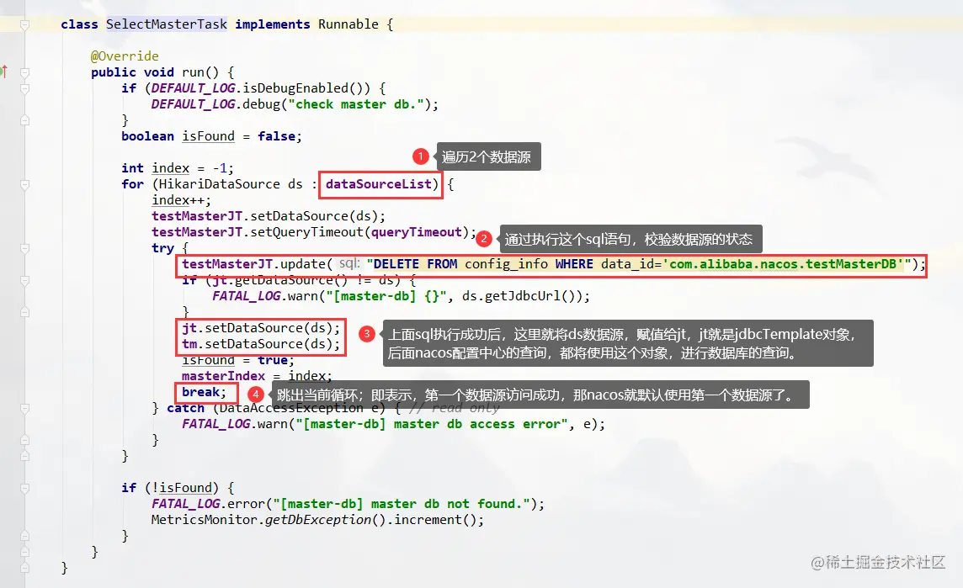Fold the if (!isFound) block in gutter
Image resolution: width=963 pixels, height=588 pixels.
(24, 488)
